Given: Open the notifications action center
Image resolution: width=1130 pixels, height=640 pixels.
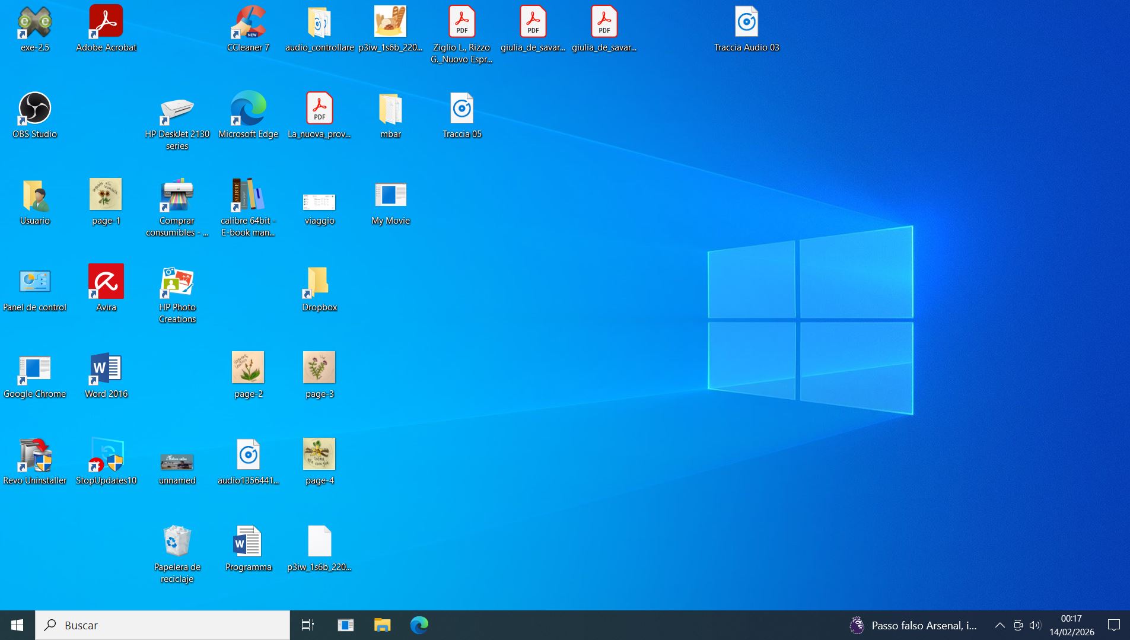Looking at the screenshot, I should [x=1113, y=625].
